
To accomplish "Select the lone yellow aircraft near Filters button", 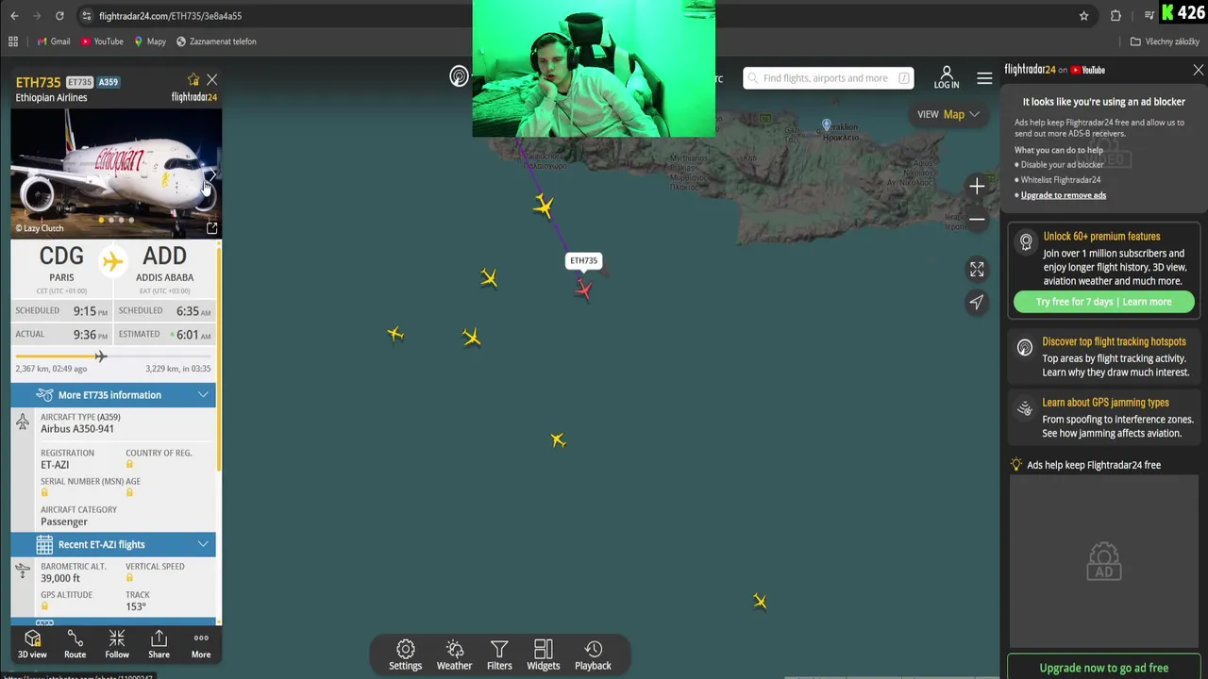I will [x=559, y=440].
